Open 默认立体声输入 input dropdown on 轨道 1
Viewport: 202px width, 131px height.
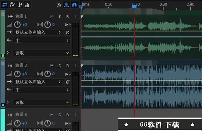point(38,32)
